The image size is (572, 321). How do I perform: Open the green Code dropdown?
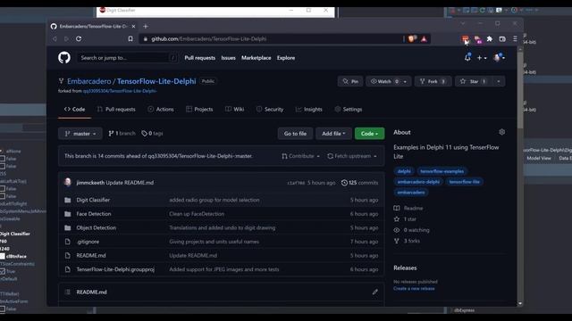tap(369, 134)
